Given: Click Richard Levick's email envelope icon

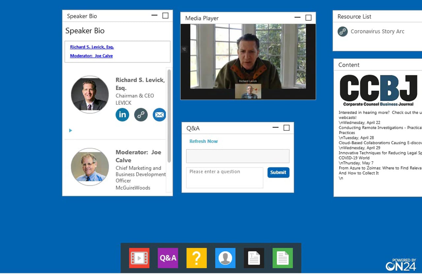Looking at the screenshot, I should [x=159, y=115].
